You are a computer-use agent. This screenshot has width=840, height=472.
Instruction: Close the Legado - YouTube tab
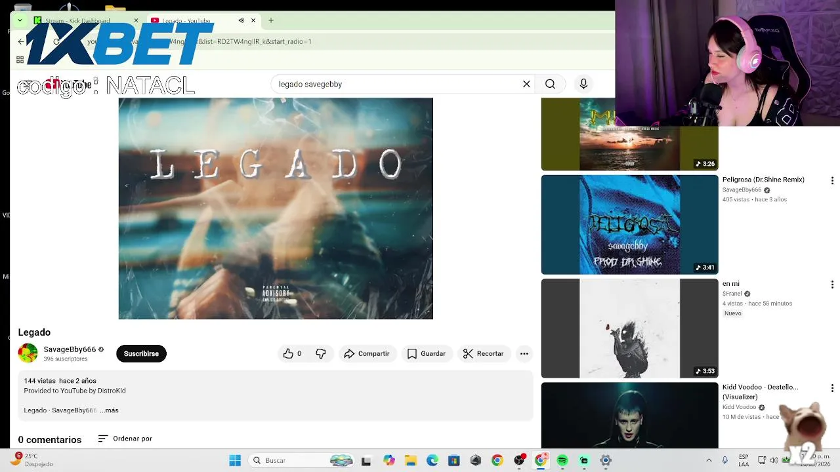point(253,20)
